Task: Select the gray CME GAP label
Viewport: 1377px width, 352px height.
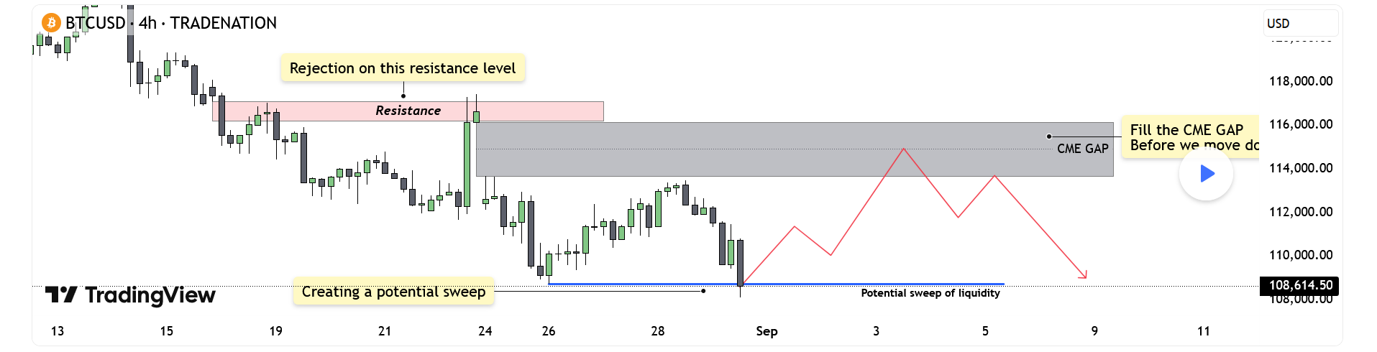Action: 1082,149
